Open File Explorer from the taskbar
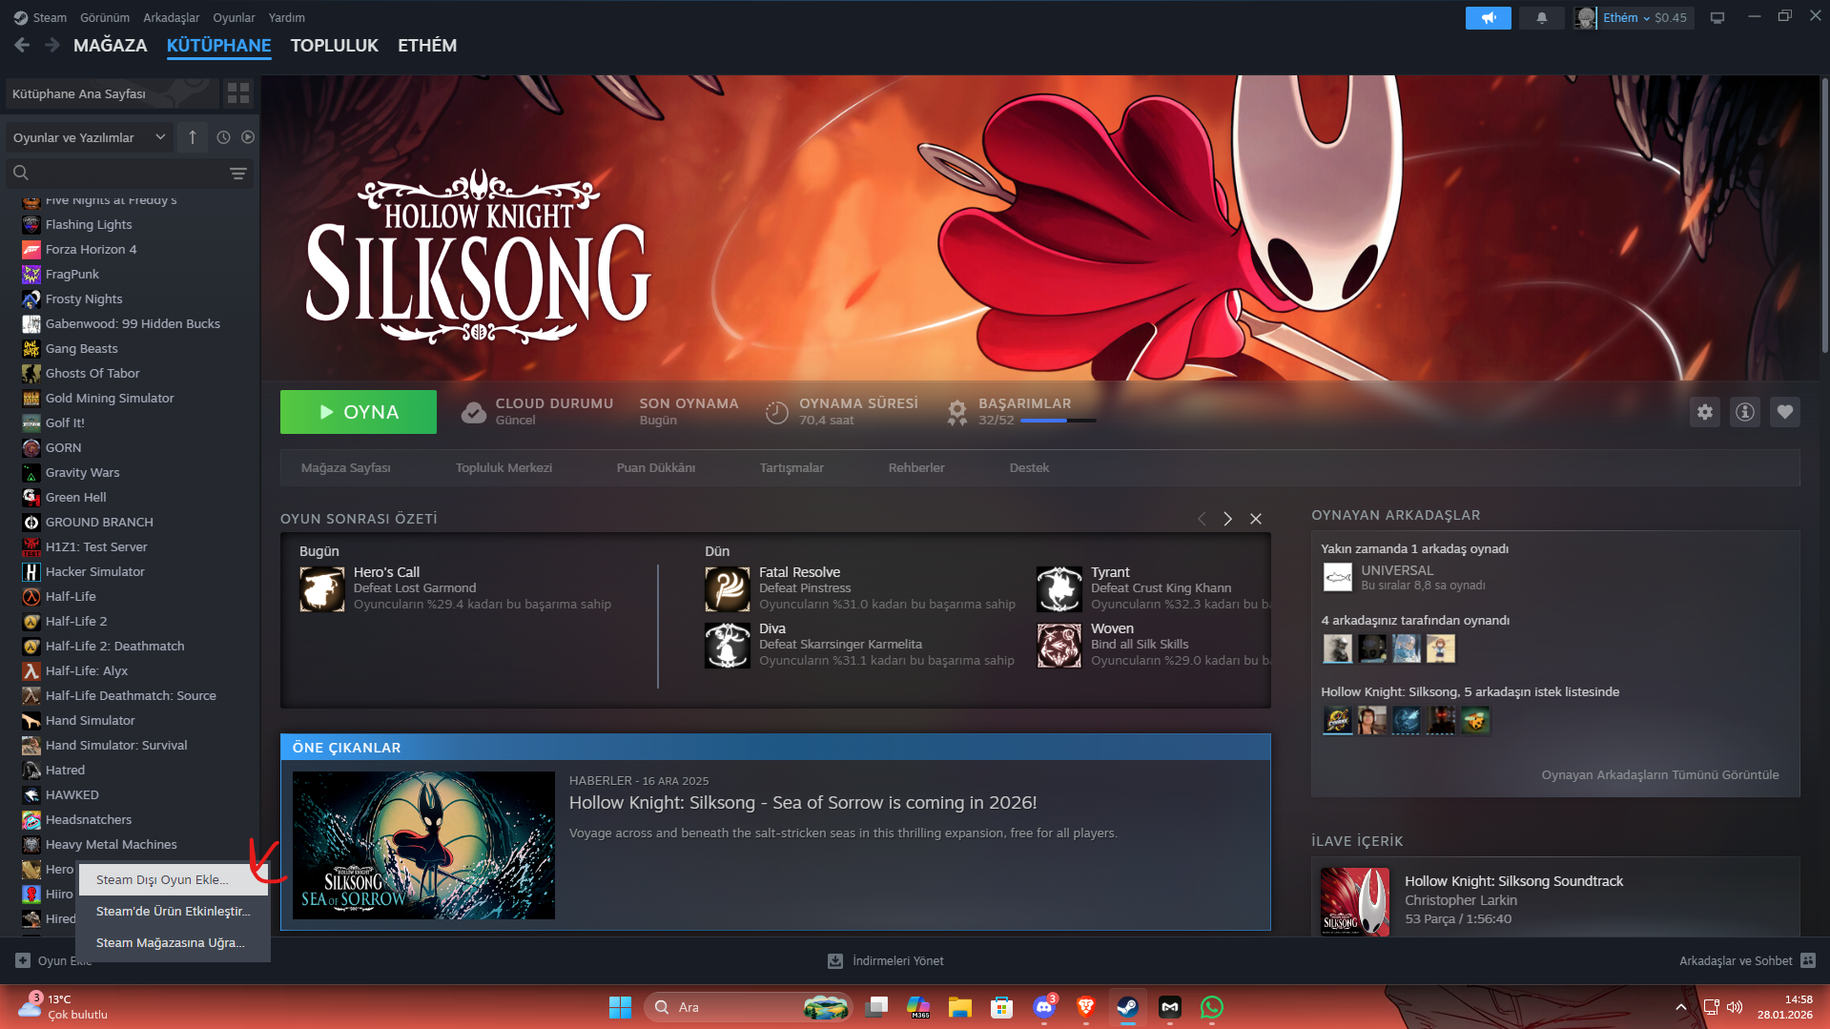 click(x=959, y=1007)
